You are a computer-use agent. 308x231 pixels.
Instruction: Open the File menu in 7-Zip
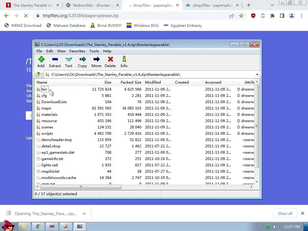coord(39,51)
